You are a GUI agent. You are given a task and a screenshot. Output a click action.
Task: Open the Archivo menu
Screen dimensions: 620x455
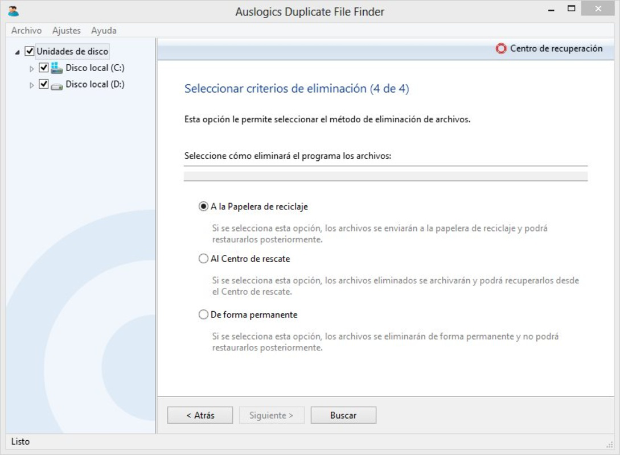(x=27, y=30)
